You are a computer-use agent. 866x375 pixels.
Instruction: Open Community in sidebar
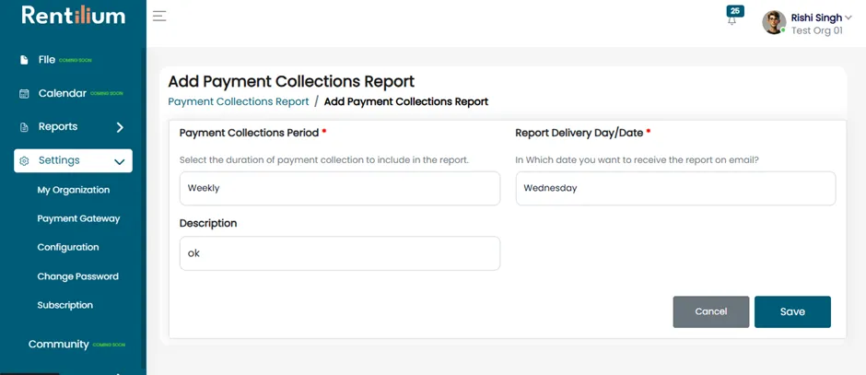pyautogui.click(x=59, y=344)
